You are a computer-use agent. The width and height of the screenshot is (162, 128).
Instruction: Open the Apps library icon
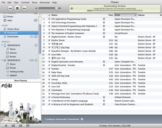coord(5,20)
